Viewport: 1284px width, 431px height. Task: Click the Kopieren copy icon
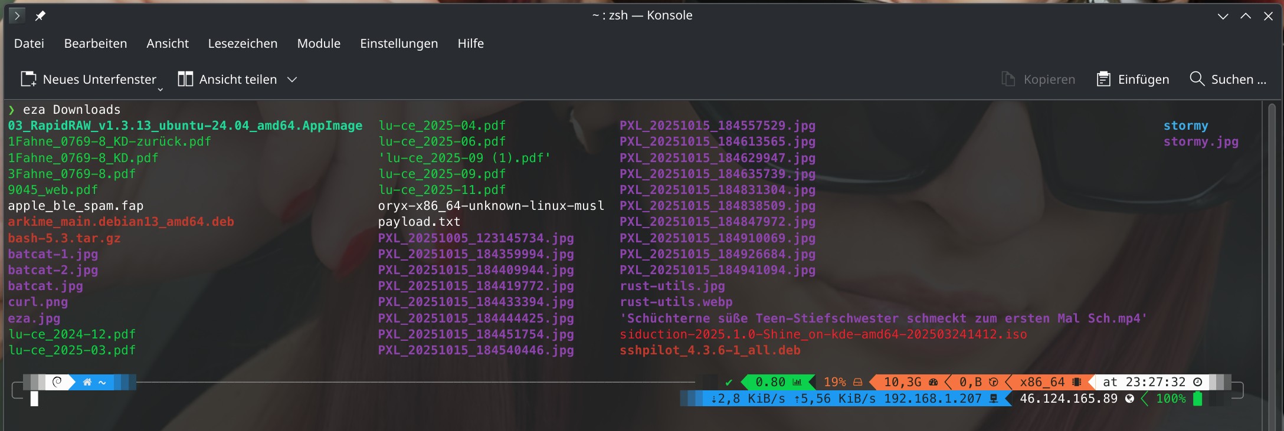[1008, 79]
